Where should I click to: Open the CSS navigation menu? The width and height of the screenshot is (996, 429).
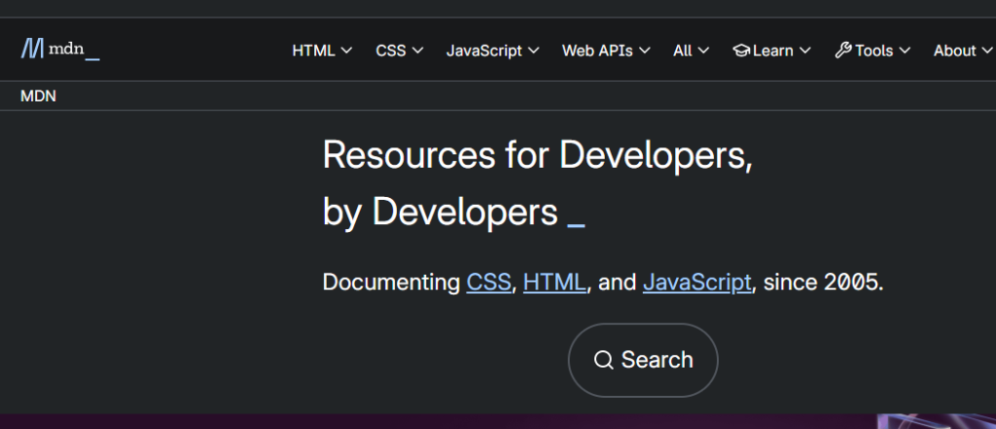click(x=400, y=50)
